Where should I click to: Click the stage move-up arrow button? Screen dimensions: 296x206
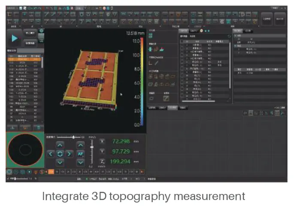coord(60,145)
